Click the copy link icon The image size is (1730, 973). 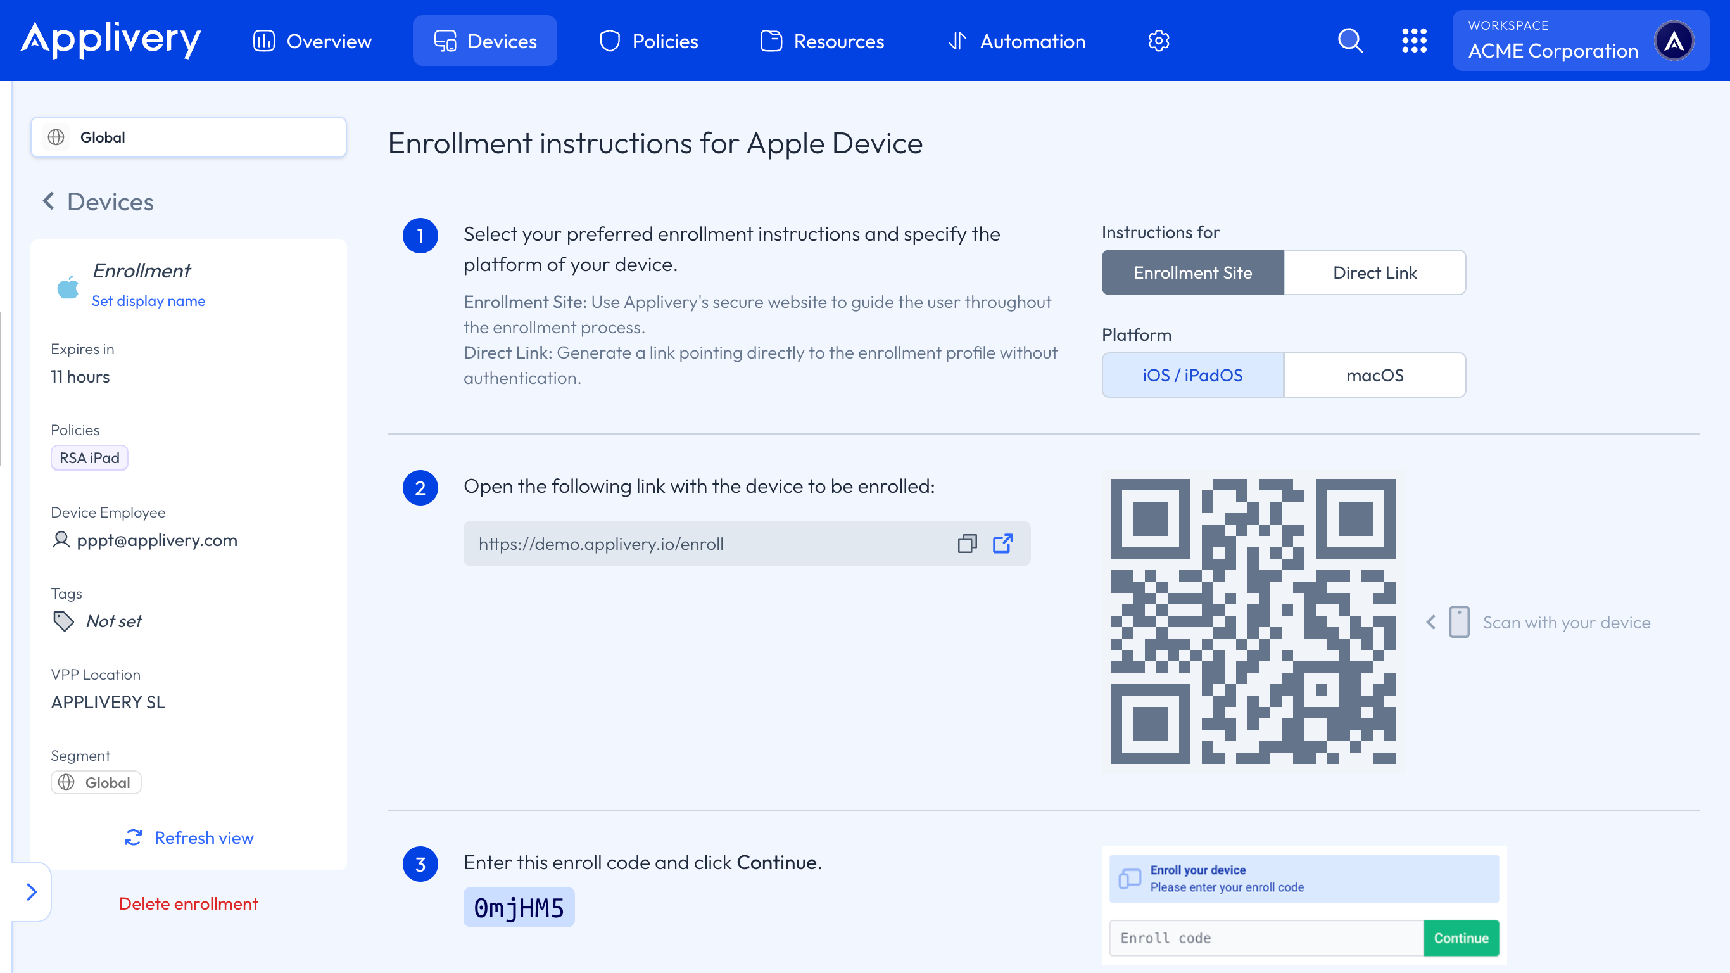click(x=967, y=543)
